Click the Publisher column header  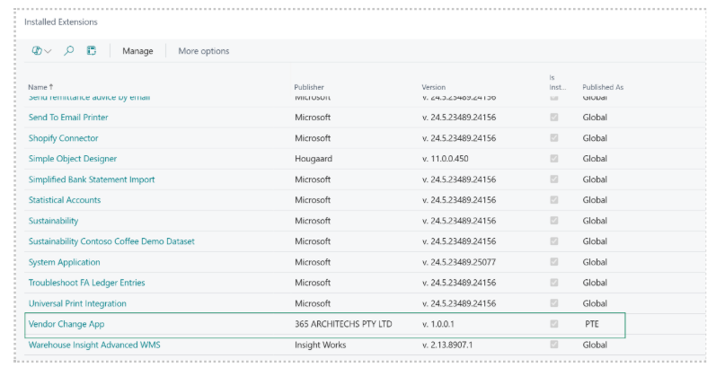(x=308, y=87)
